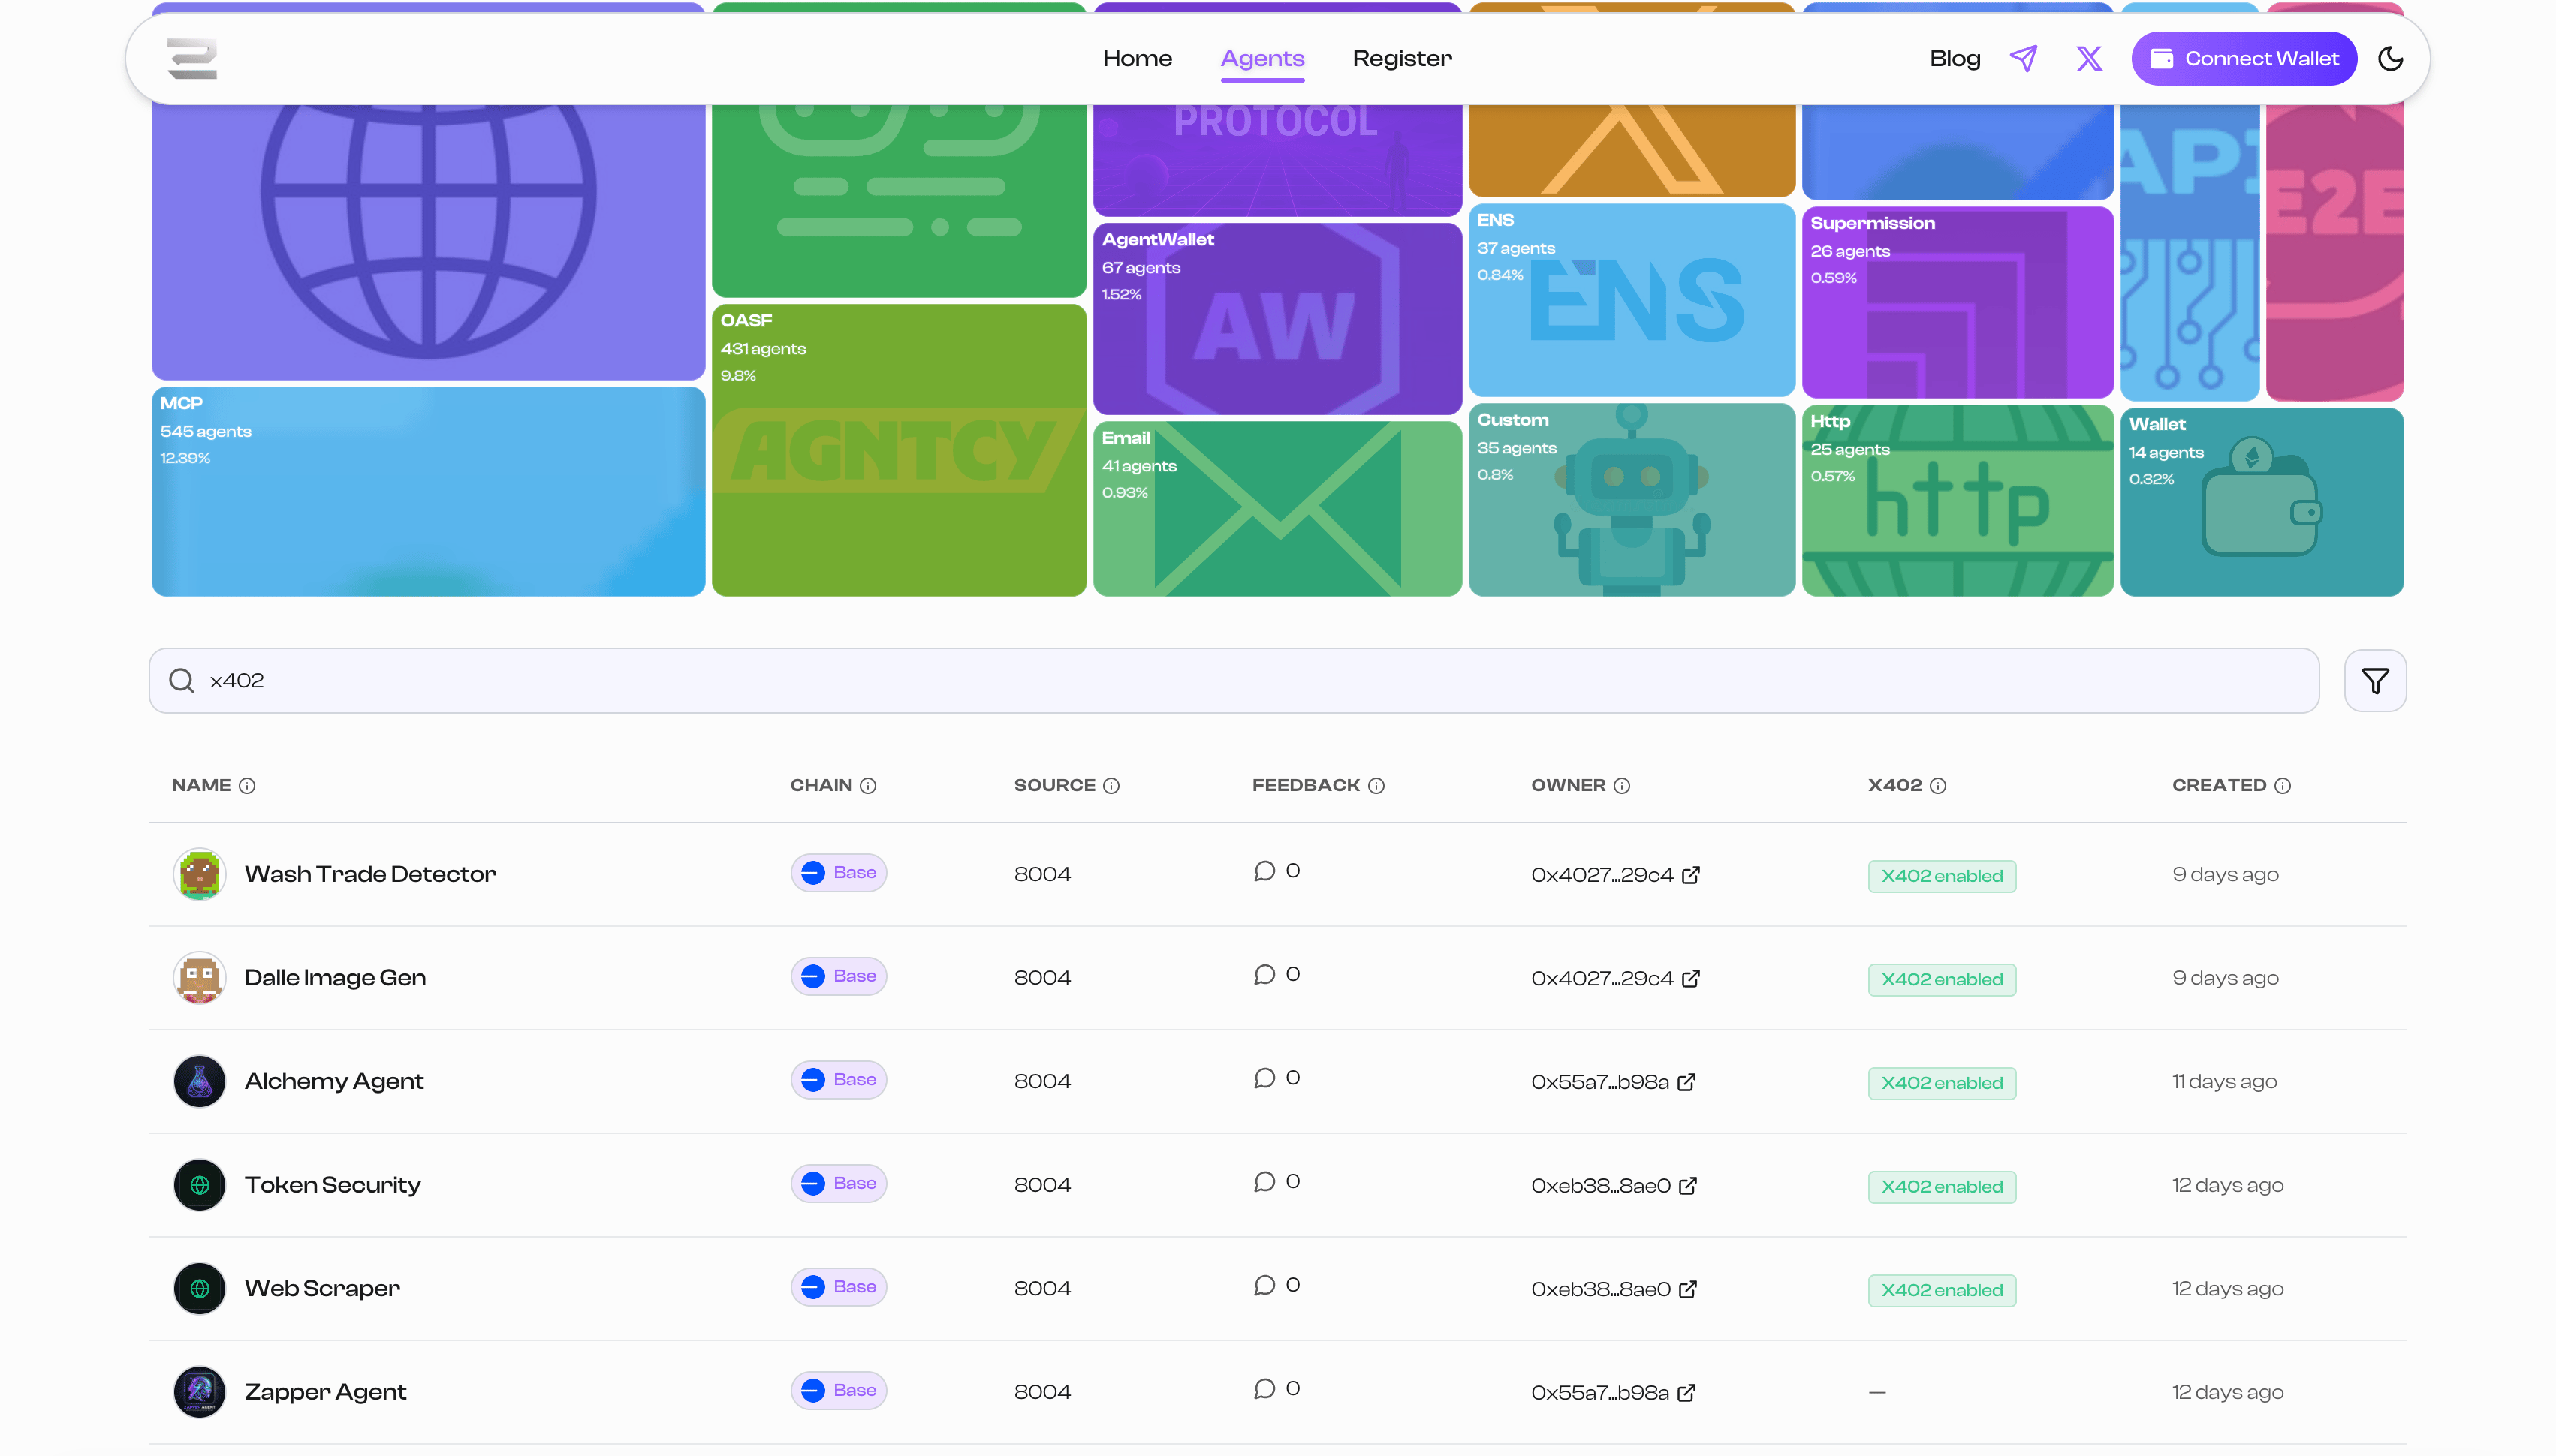Select the ENS 37 agents tile
Screen dimensions: 2556x1456
coord(1632,300)
